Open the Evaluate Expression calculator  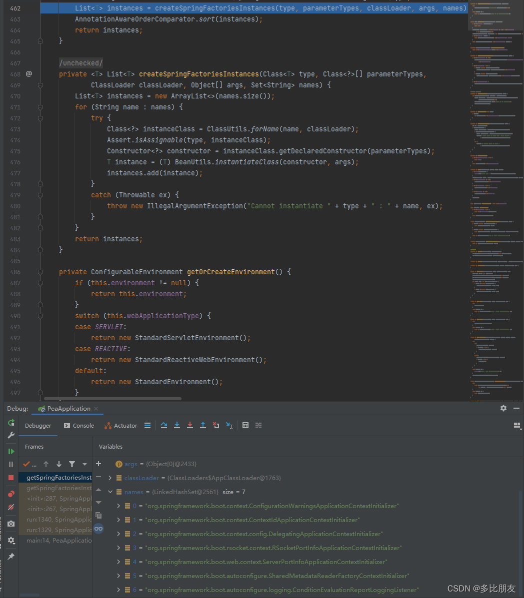point(246,425)
